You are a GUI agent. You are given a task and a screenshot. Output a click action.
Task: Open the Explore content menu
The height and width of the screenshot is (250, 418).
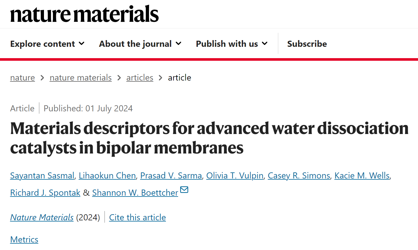tap(47, 44)
